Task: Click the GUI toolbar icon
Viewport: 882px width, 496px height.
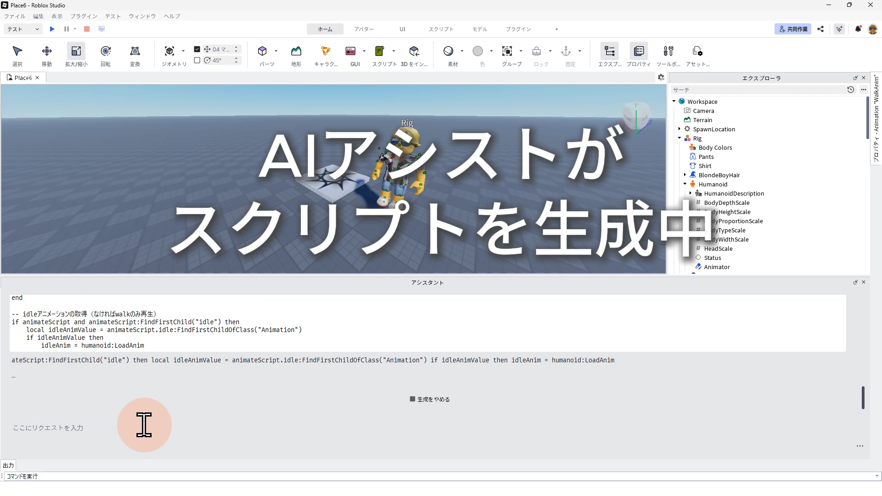Action: [351, 51]
